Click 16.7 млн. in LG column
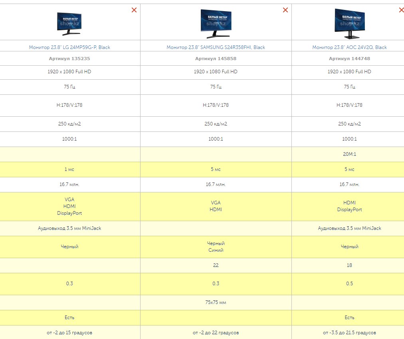 coord(69,184)
